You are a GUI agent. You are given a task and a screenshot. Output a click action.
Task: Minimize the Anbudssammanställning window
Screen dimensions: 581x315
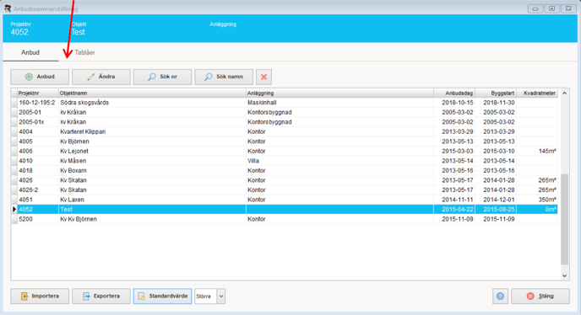[x=535, y=8]
